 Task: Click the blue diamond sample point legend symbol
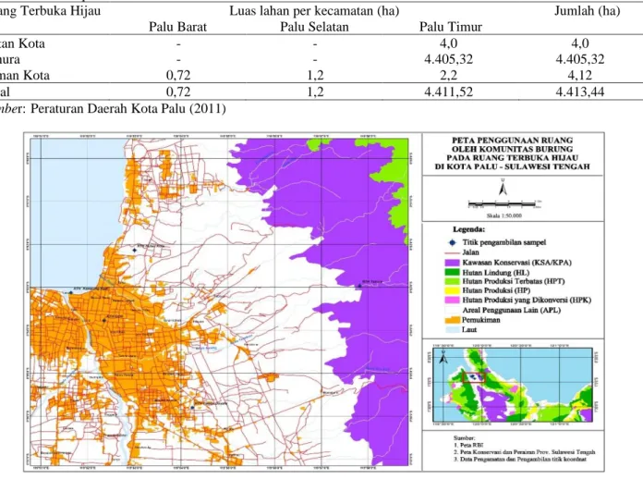[453, 242]
